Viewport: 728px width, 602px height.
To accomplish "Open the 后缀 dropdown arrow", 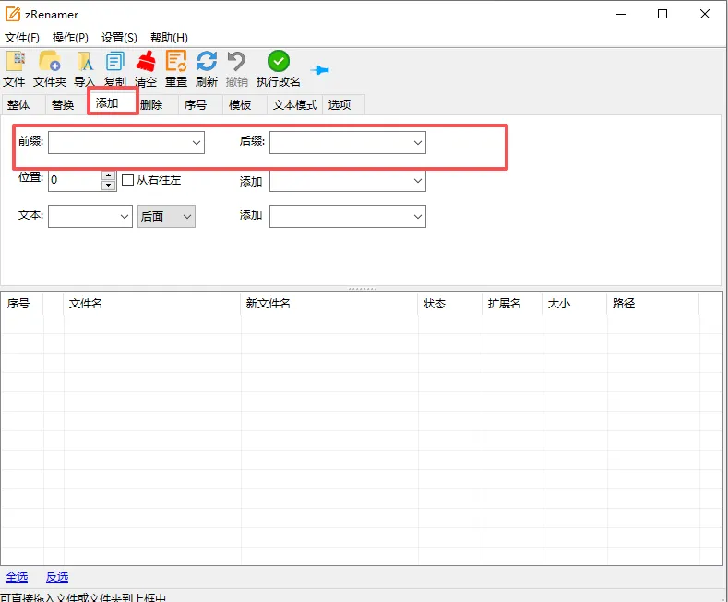I will click(418, 142).
